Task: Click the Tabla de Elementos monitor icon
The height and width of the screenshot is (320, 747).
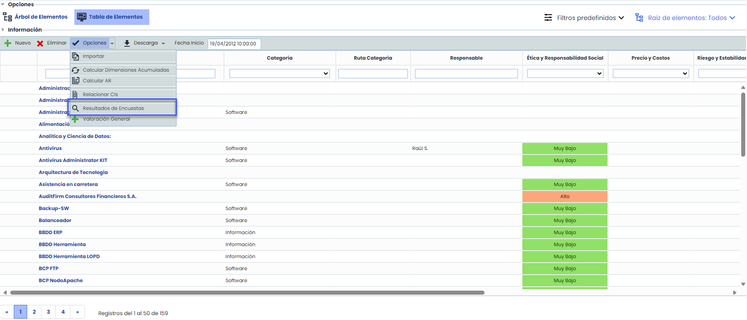Action: (x=82, y=17)
